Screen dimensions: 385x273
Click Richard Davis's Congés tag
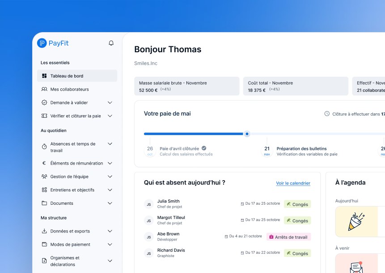[x=297, y=253]
